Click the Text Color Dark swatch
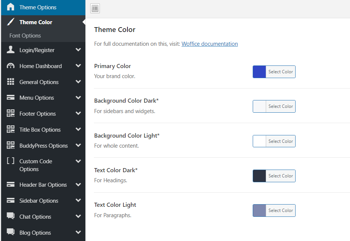Viewport: 350px width, 241px height. [x=259, y=176]
